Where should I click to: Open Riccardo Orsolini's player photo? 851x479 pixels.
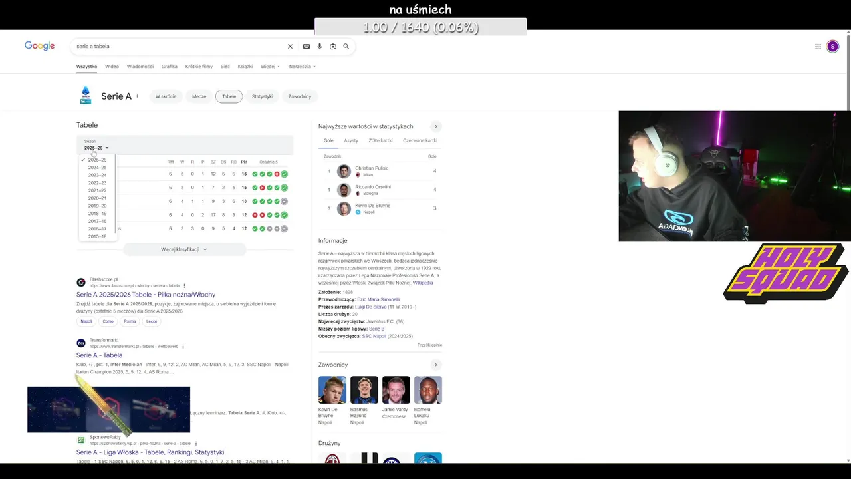click(x=344, y=190)
